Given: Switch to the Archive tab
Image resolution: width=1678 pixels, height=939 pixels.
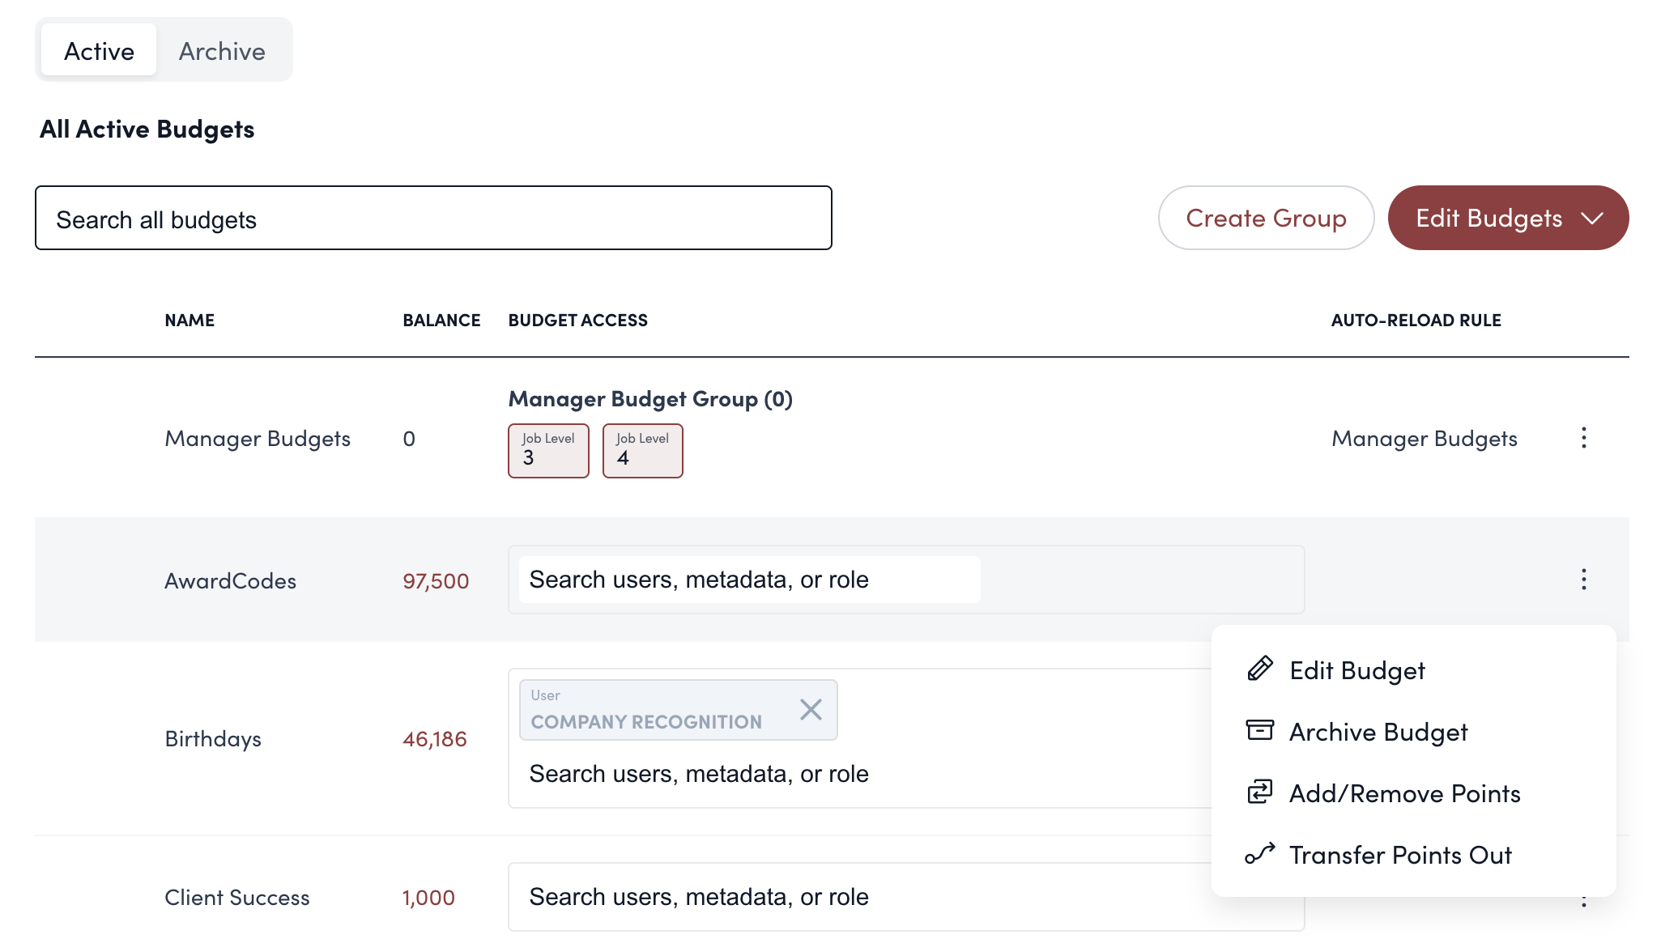Looking at the screenshot, I should (222, 51).
